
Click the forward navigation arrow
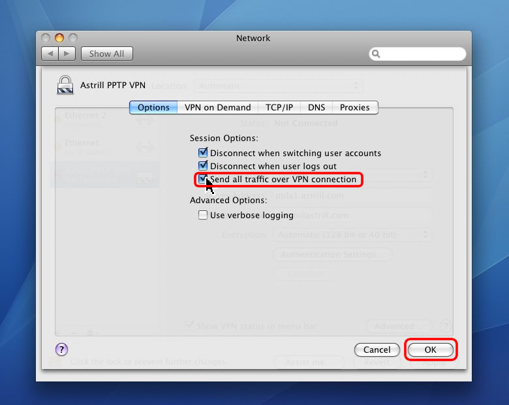pos(67,54)
